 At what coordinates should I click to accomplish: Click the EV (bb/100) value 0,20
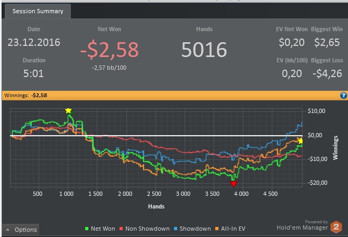[x=292, y=73]
